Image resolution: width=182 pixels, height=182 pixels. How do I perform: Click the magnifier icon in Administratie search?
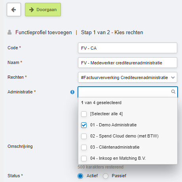pyautogui.click(x=173, y=91)
